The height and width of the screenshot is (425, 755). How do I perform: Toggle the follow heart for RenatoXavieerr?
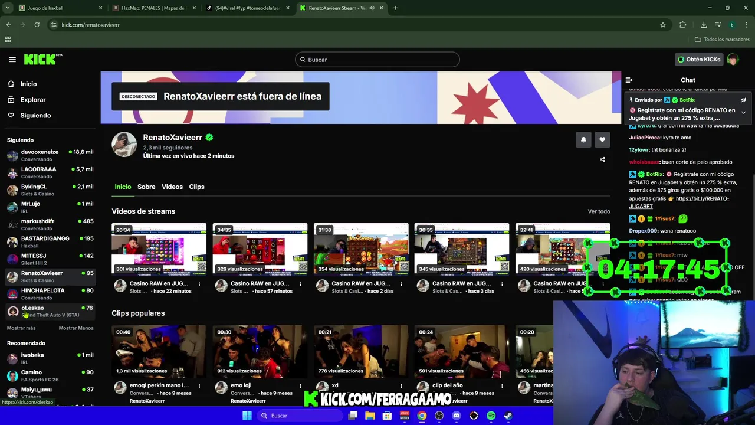[602, 140]
